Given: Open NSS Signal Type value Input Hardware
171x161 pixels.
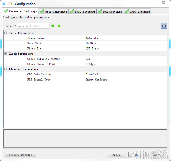Looking at the screenshot, I should [126, 79].
